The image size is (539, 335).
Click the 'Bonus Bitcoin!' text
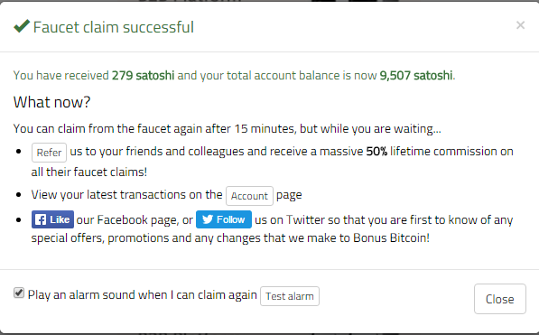point(391,238)
